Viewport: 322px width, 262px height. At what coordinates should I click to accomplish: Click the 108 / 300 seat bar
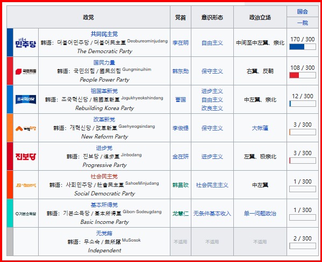(303, 75)
